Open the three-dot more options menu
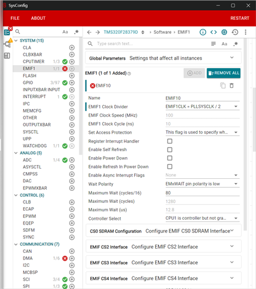Image resolution: width=256 pixels, height=289 pixels. pos(246,32)
